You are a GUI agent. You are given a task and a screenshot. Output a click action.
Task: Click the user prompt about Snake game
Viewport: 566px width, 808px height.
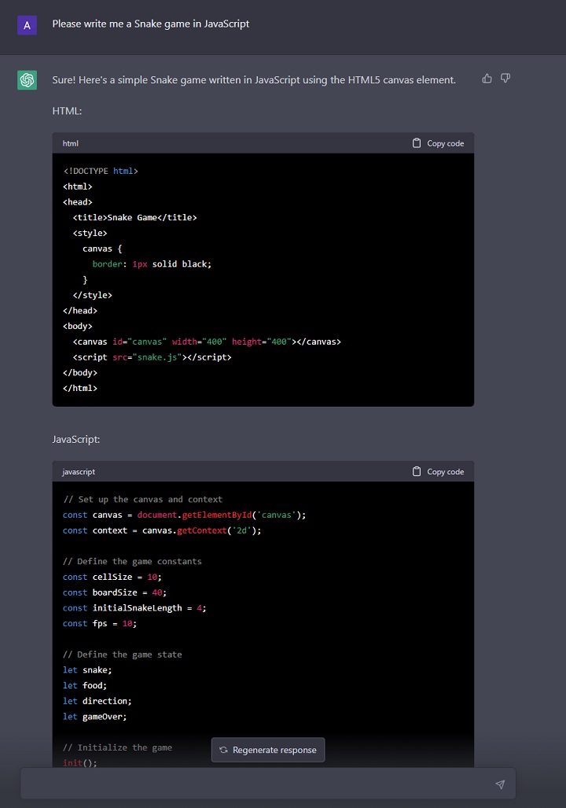click(x=151, y=24)
